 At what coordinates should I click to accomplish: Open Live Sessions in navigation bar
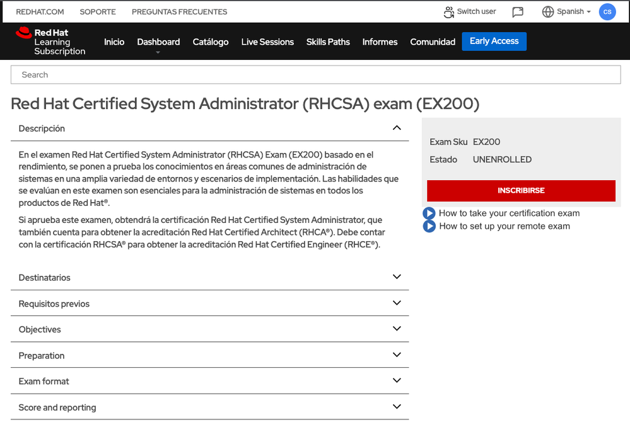[x=267, y=42]
